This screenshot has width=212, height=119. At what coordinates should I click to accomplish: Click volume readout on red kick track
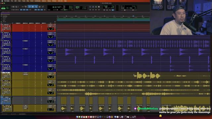click(x=49, y=28)
